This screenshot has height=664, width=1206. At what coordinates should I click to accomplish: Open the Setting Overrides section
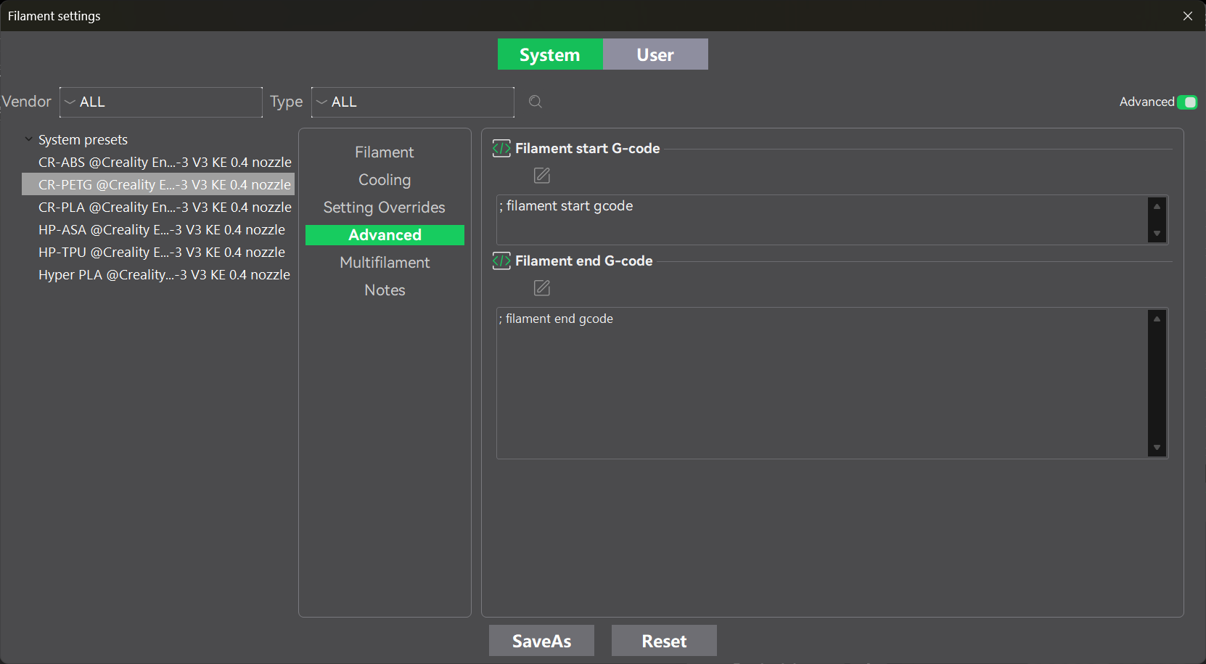point(385,208)
